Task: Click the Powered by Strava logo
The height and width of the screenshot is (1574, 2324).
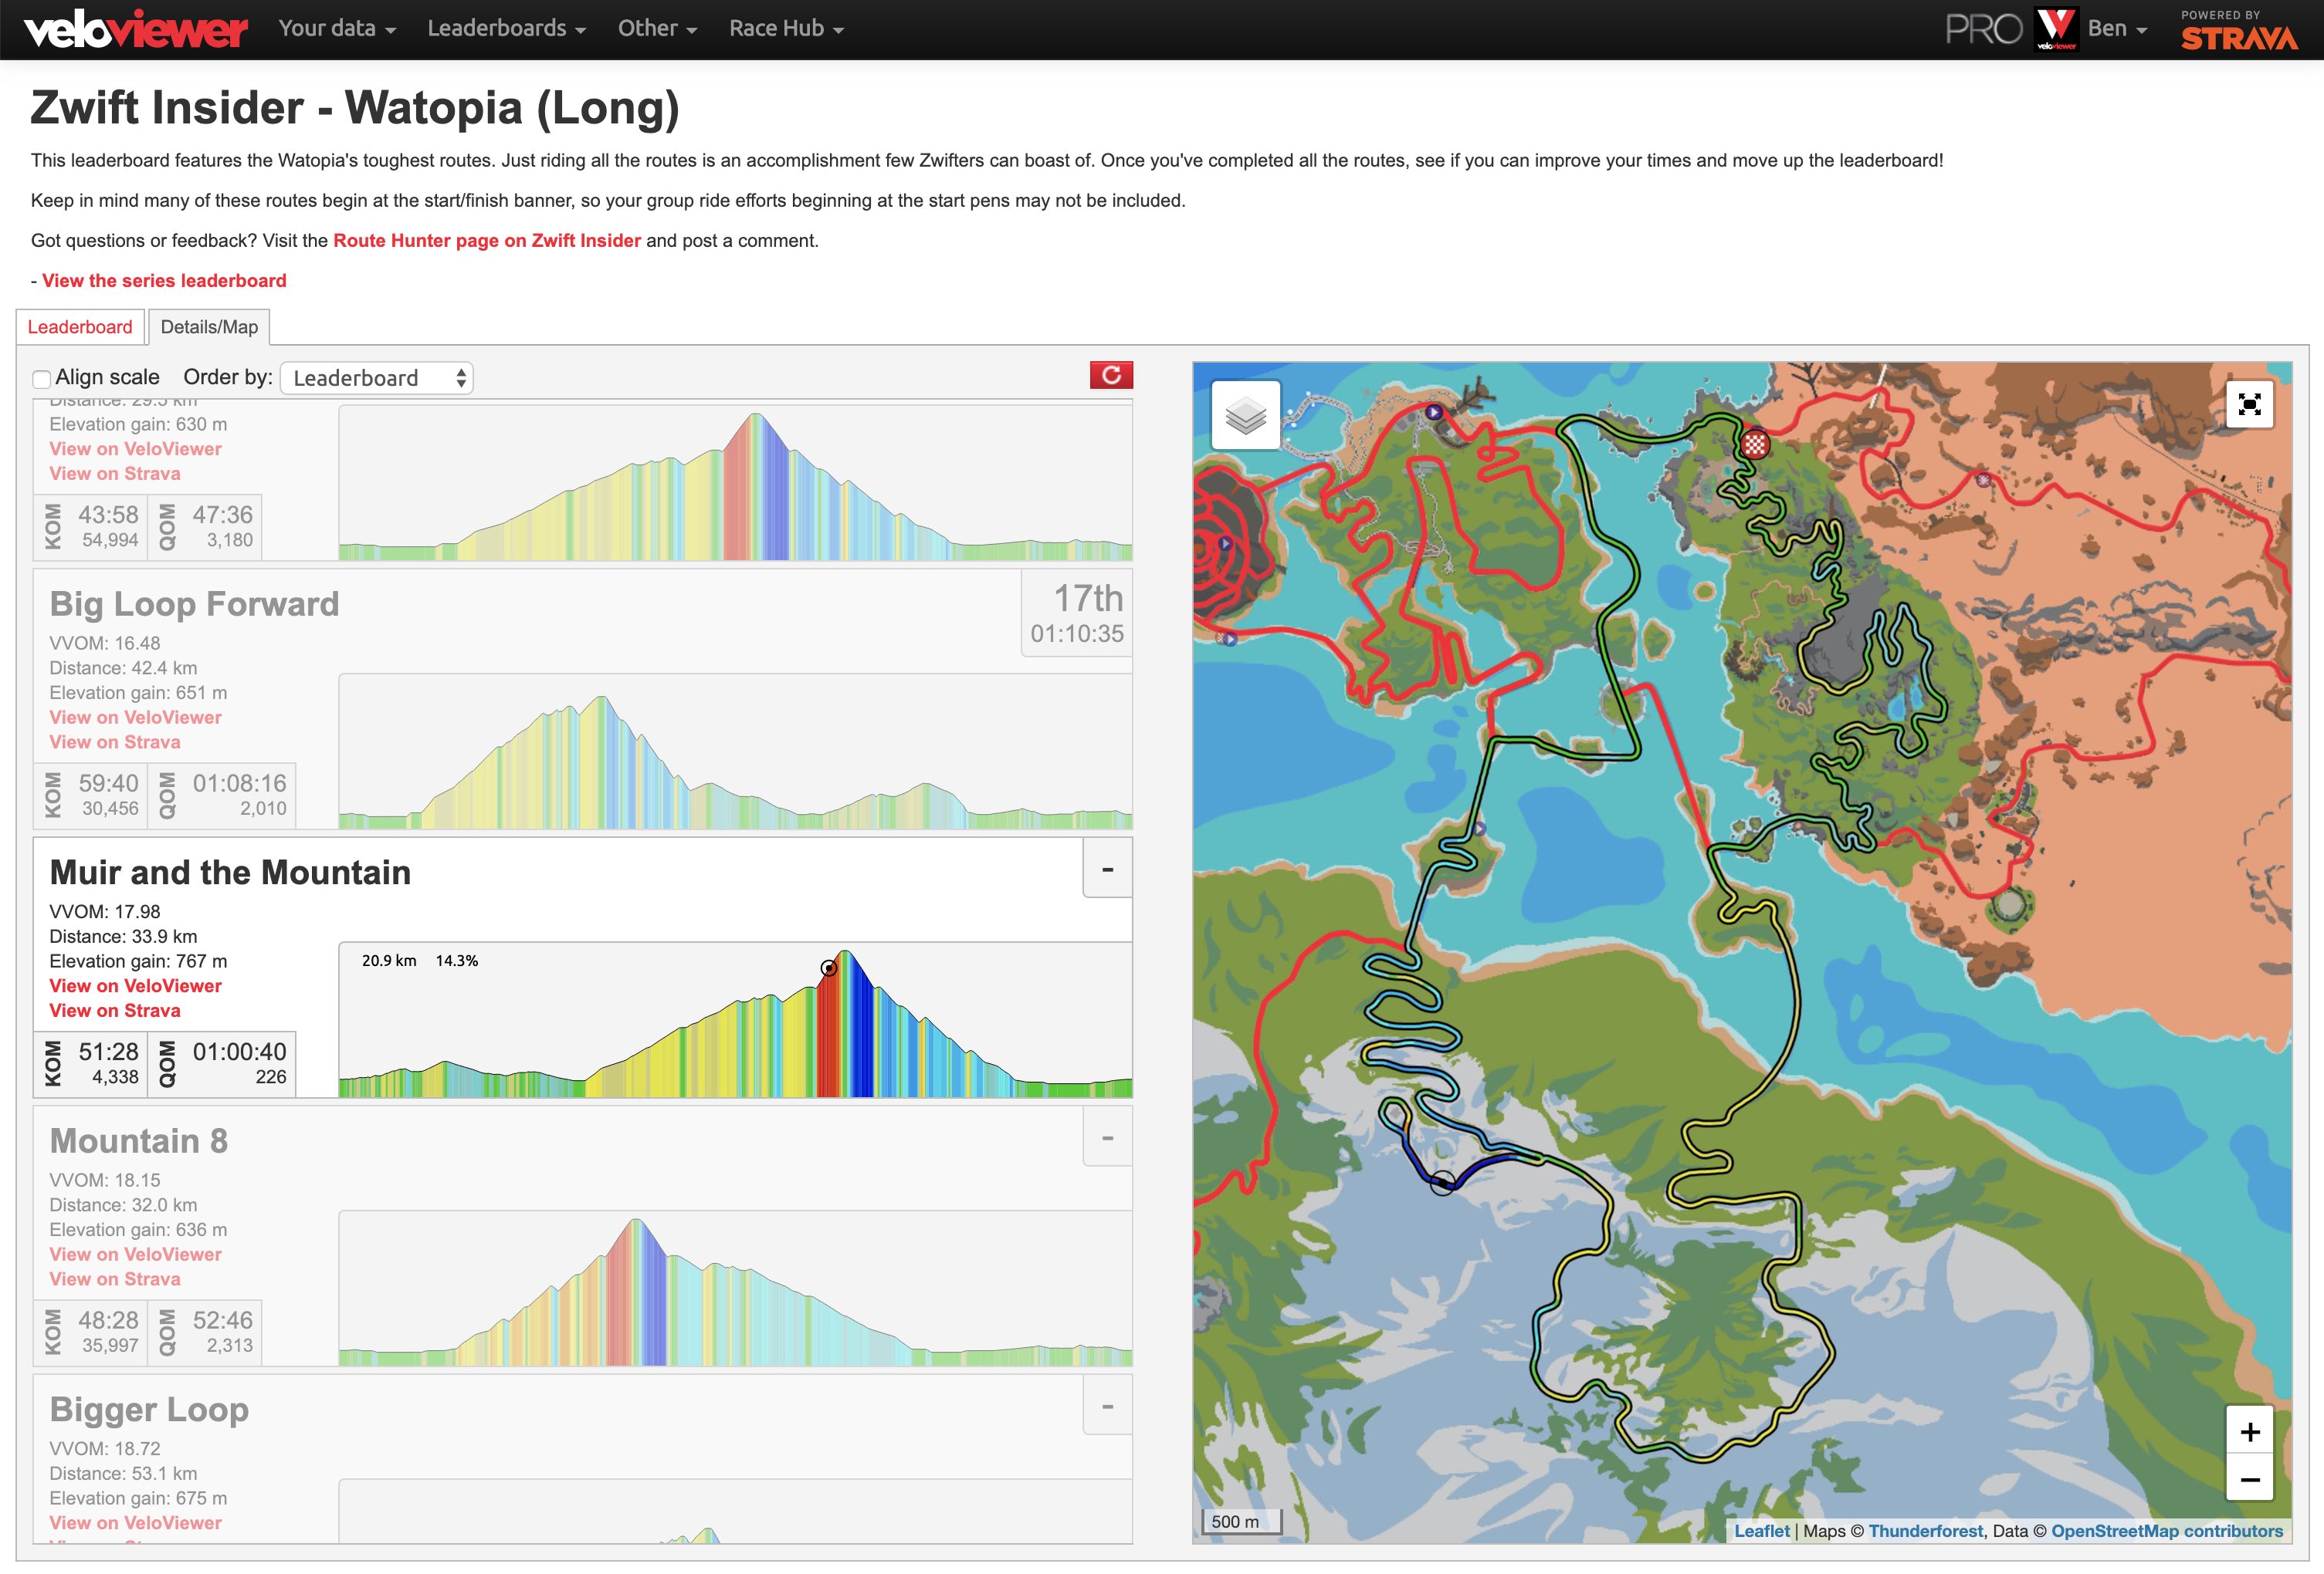Action: coord(2239,30)
